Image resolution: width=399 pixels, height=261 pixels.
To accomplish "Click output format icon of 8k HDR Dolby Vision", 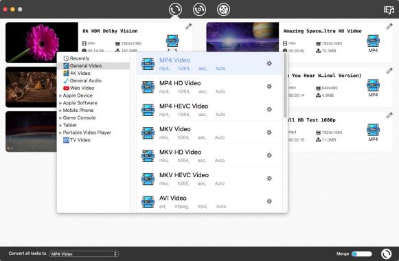I will 172,41.
